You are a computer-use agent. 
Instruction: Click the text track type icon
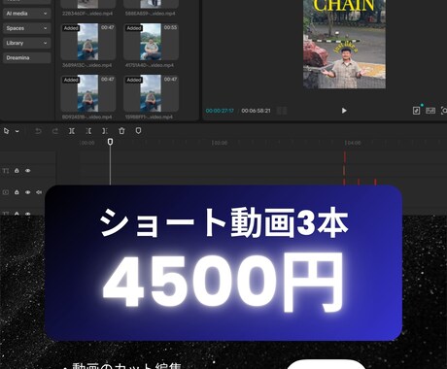(6, 171)
